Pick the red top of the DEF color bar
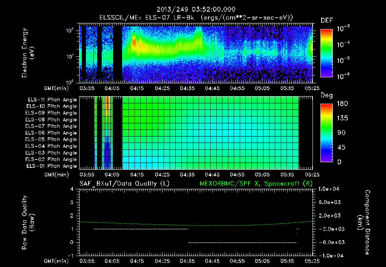This screenshot has width=386, height=267. [326, 31]
